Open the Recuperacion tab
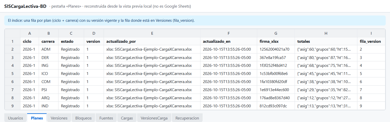The width and height of the screenshot is (390, 122). 187,118
